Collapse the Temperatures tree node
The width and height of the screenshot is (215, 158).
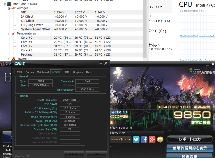click(9, 34)
